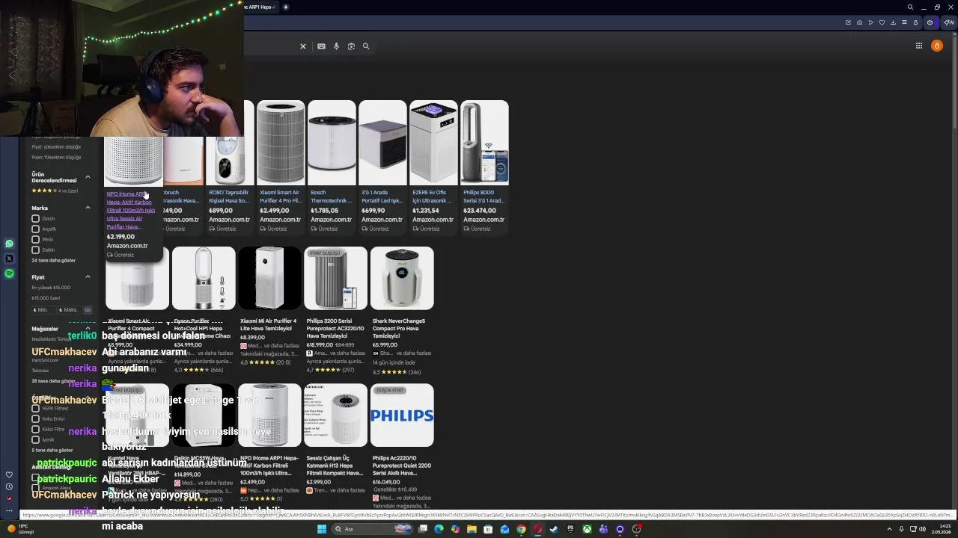This screenshot has width=958, height=538.
Task: Open history clock in the sidebar
Action: coord(9,486)
